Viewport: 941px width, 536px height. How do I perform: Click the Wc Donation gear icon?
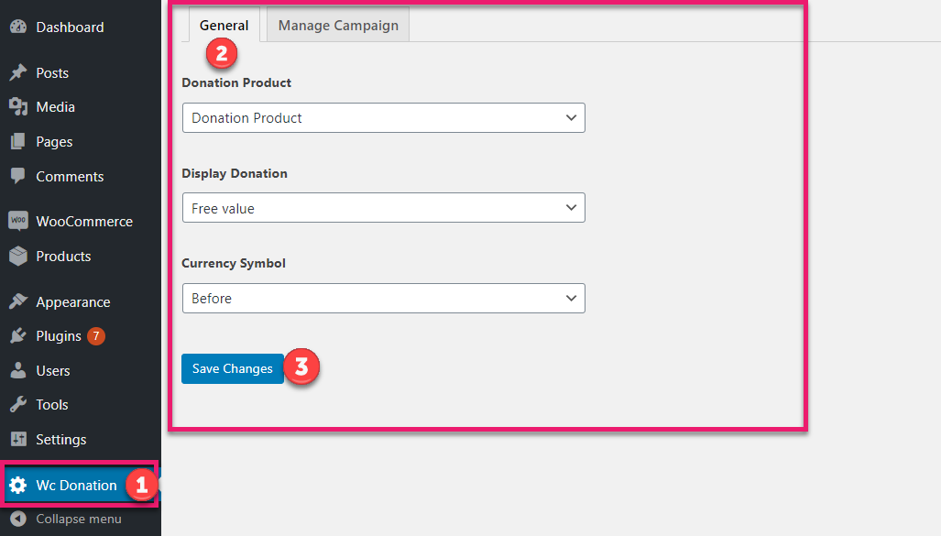pos(18,486)
